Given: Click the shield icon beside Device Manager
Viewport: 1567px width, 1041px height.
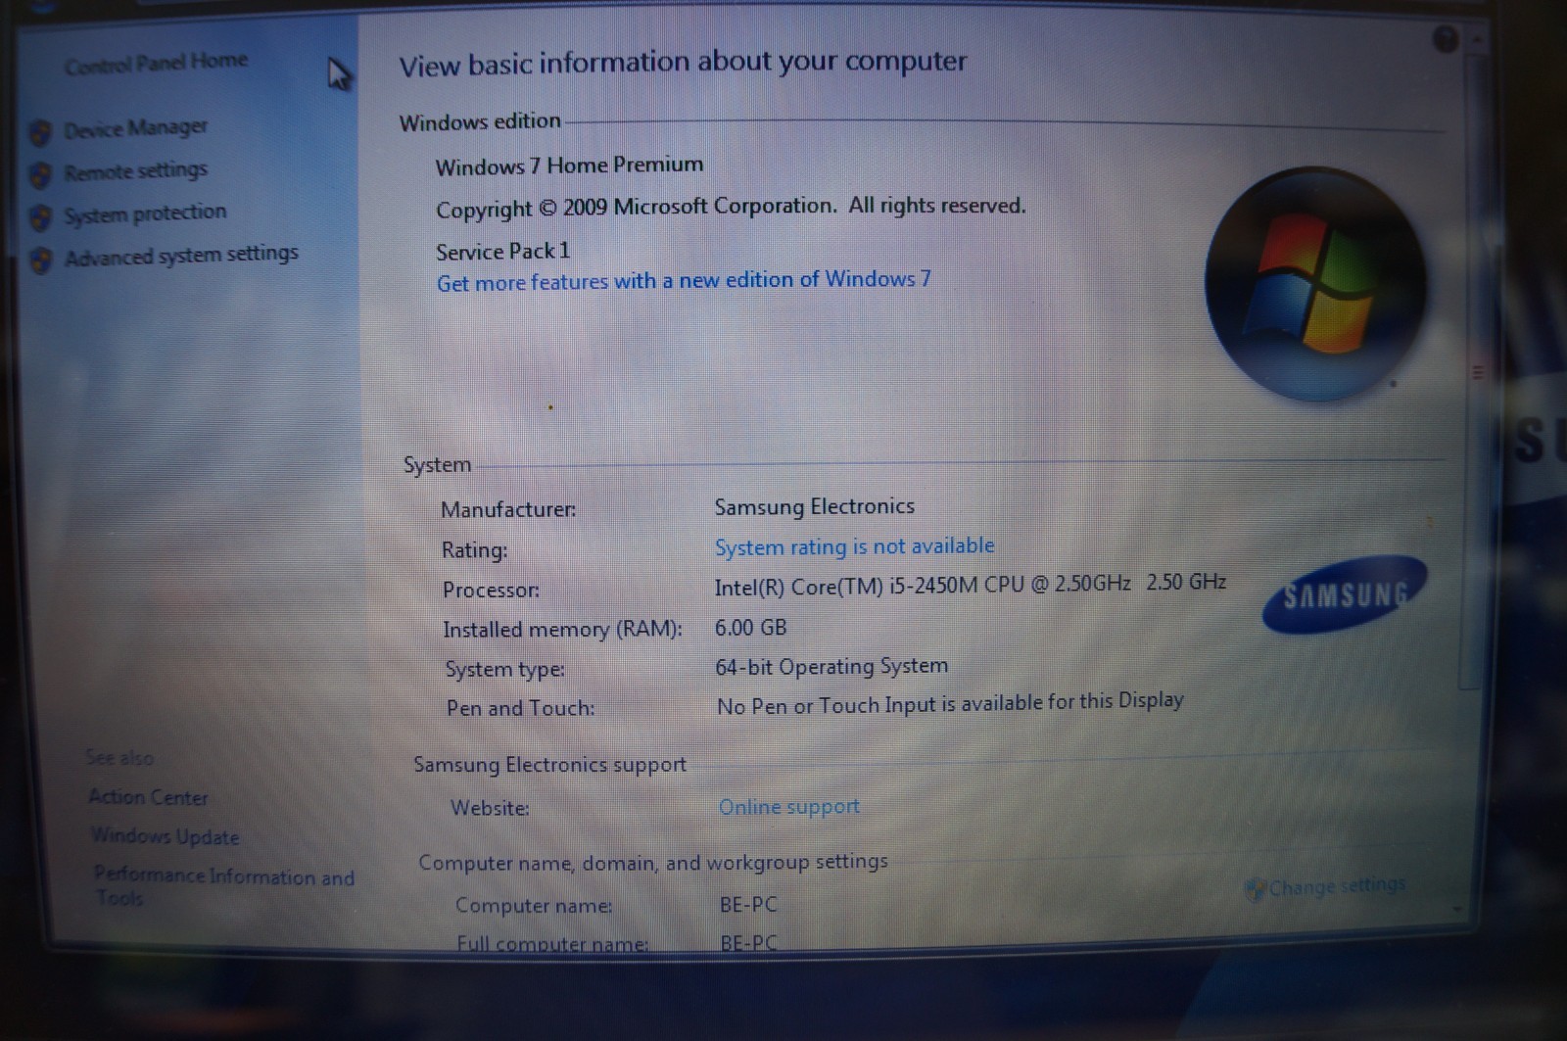Looking at the screenshot, I should [40, 132].
